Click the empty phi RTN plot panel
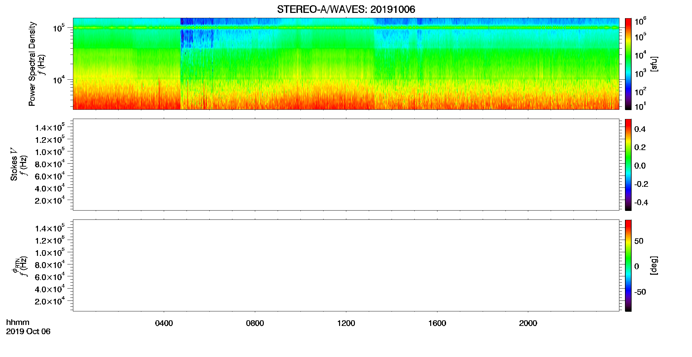Image resolution: width=692 pixels, height=357 pixels. pyautogui.click(x=346, y=265)
